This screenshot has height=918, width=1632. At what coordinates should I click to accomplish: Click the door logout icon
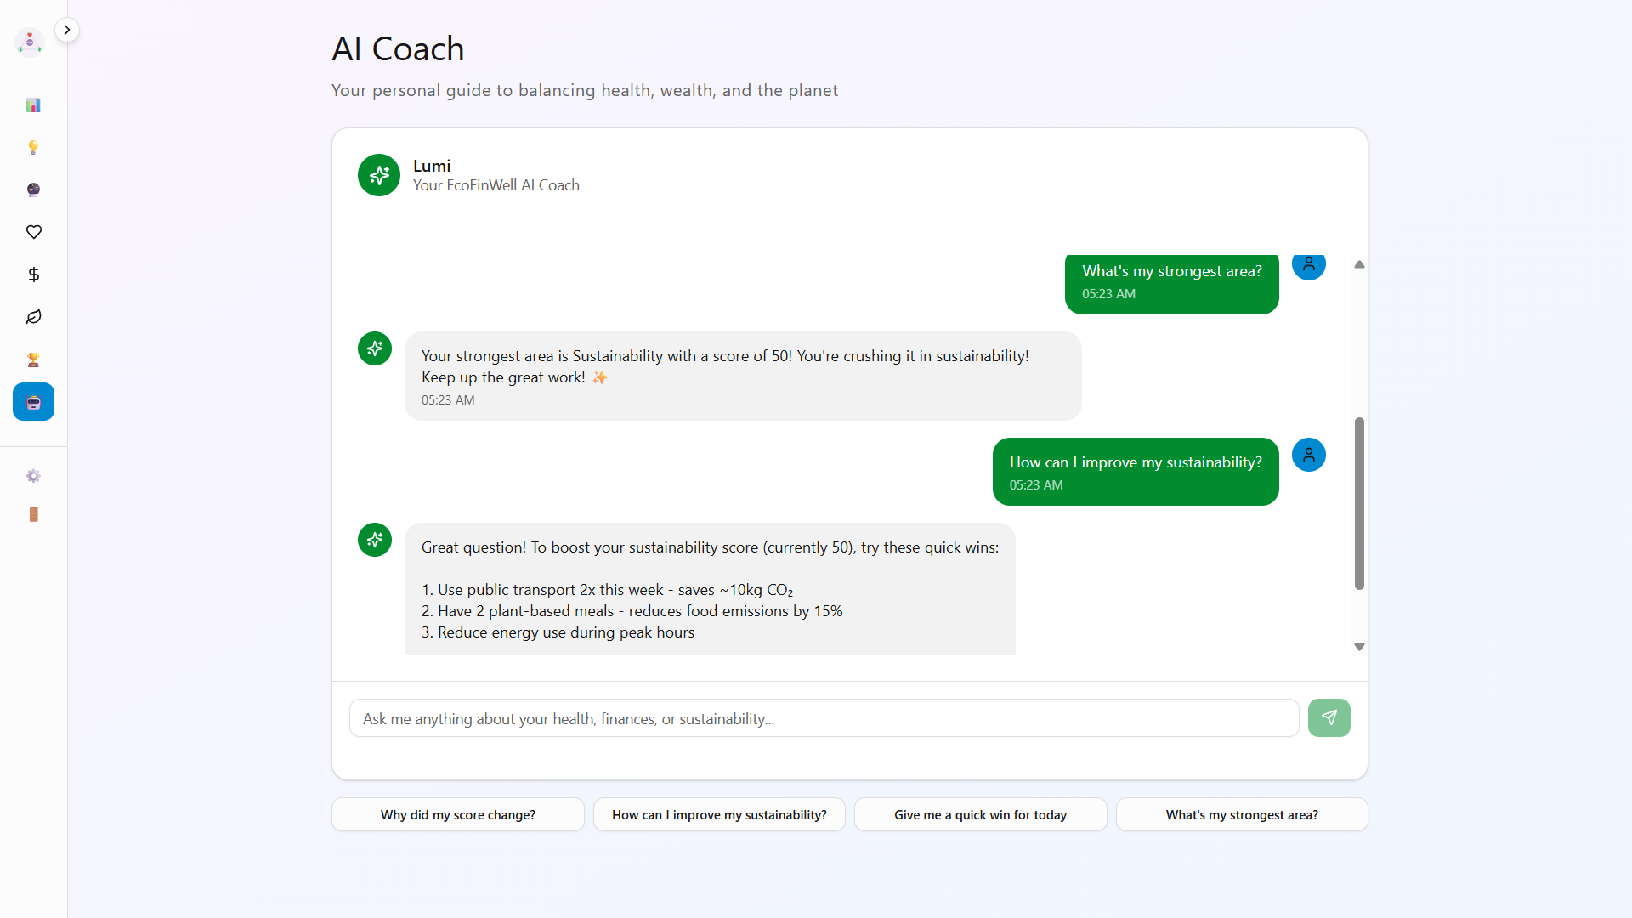(x=33, y=514)
